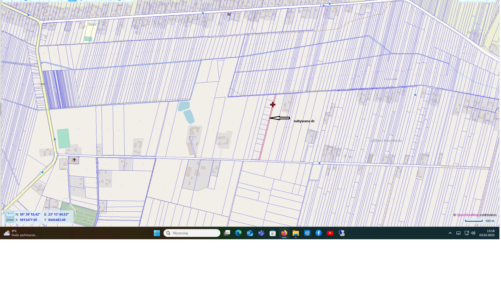Open the Windows Start menu
This screenshot has width=501, height=282.
[x=157, y=233]
